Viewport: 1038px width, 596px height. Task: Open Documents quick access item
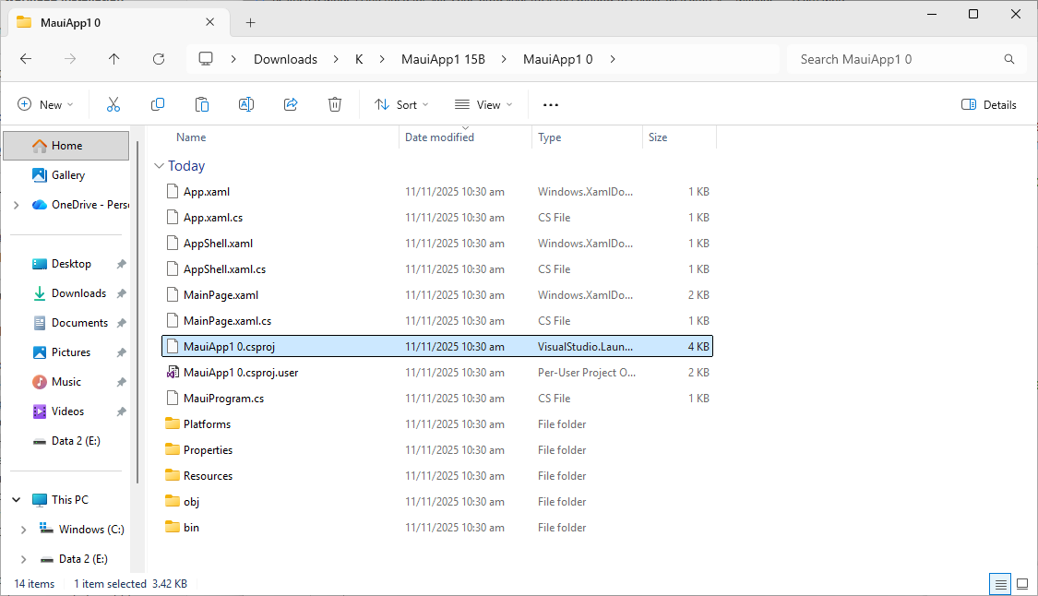point(79,323)
